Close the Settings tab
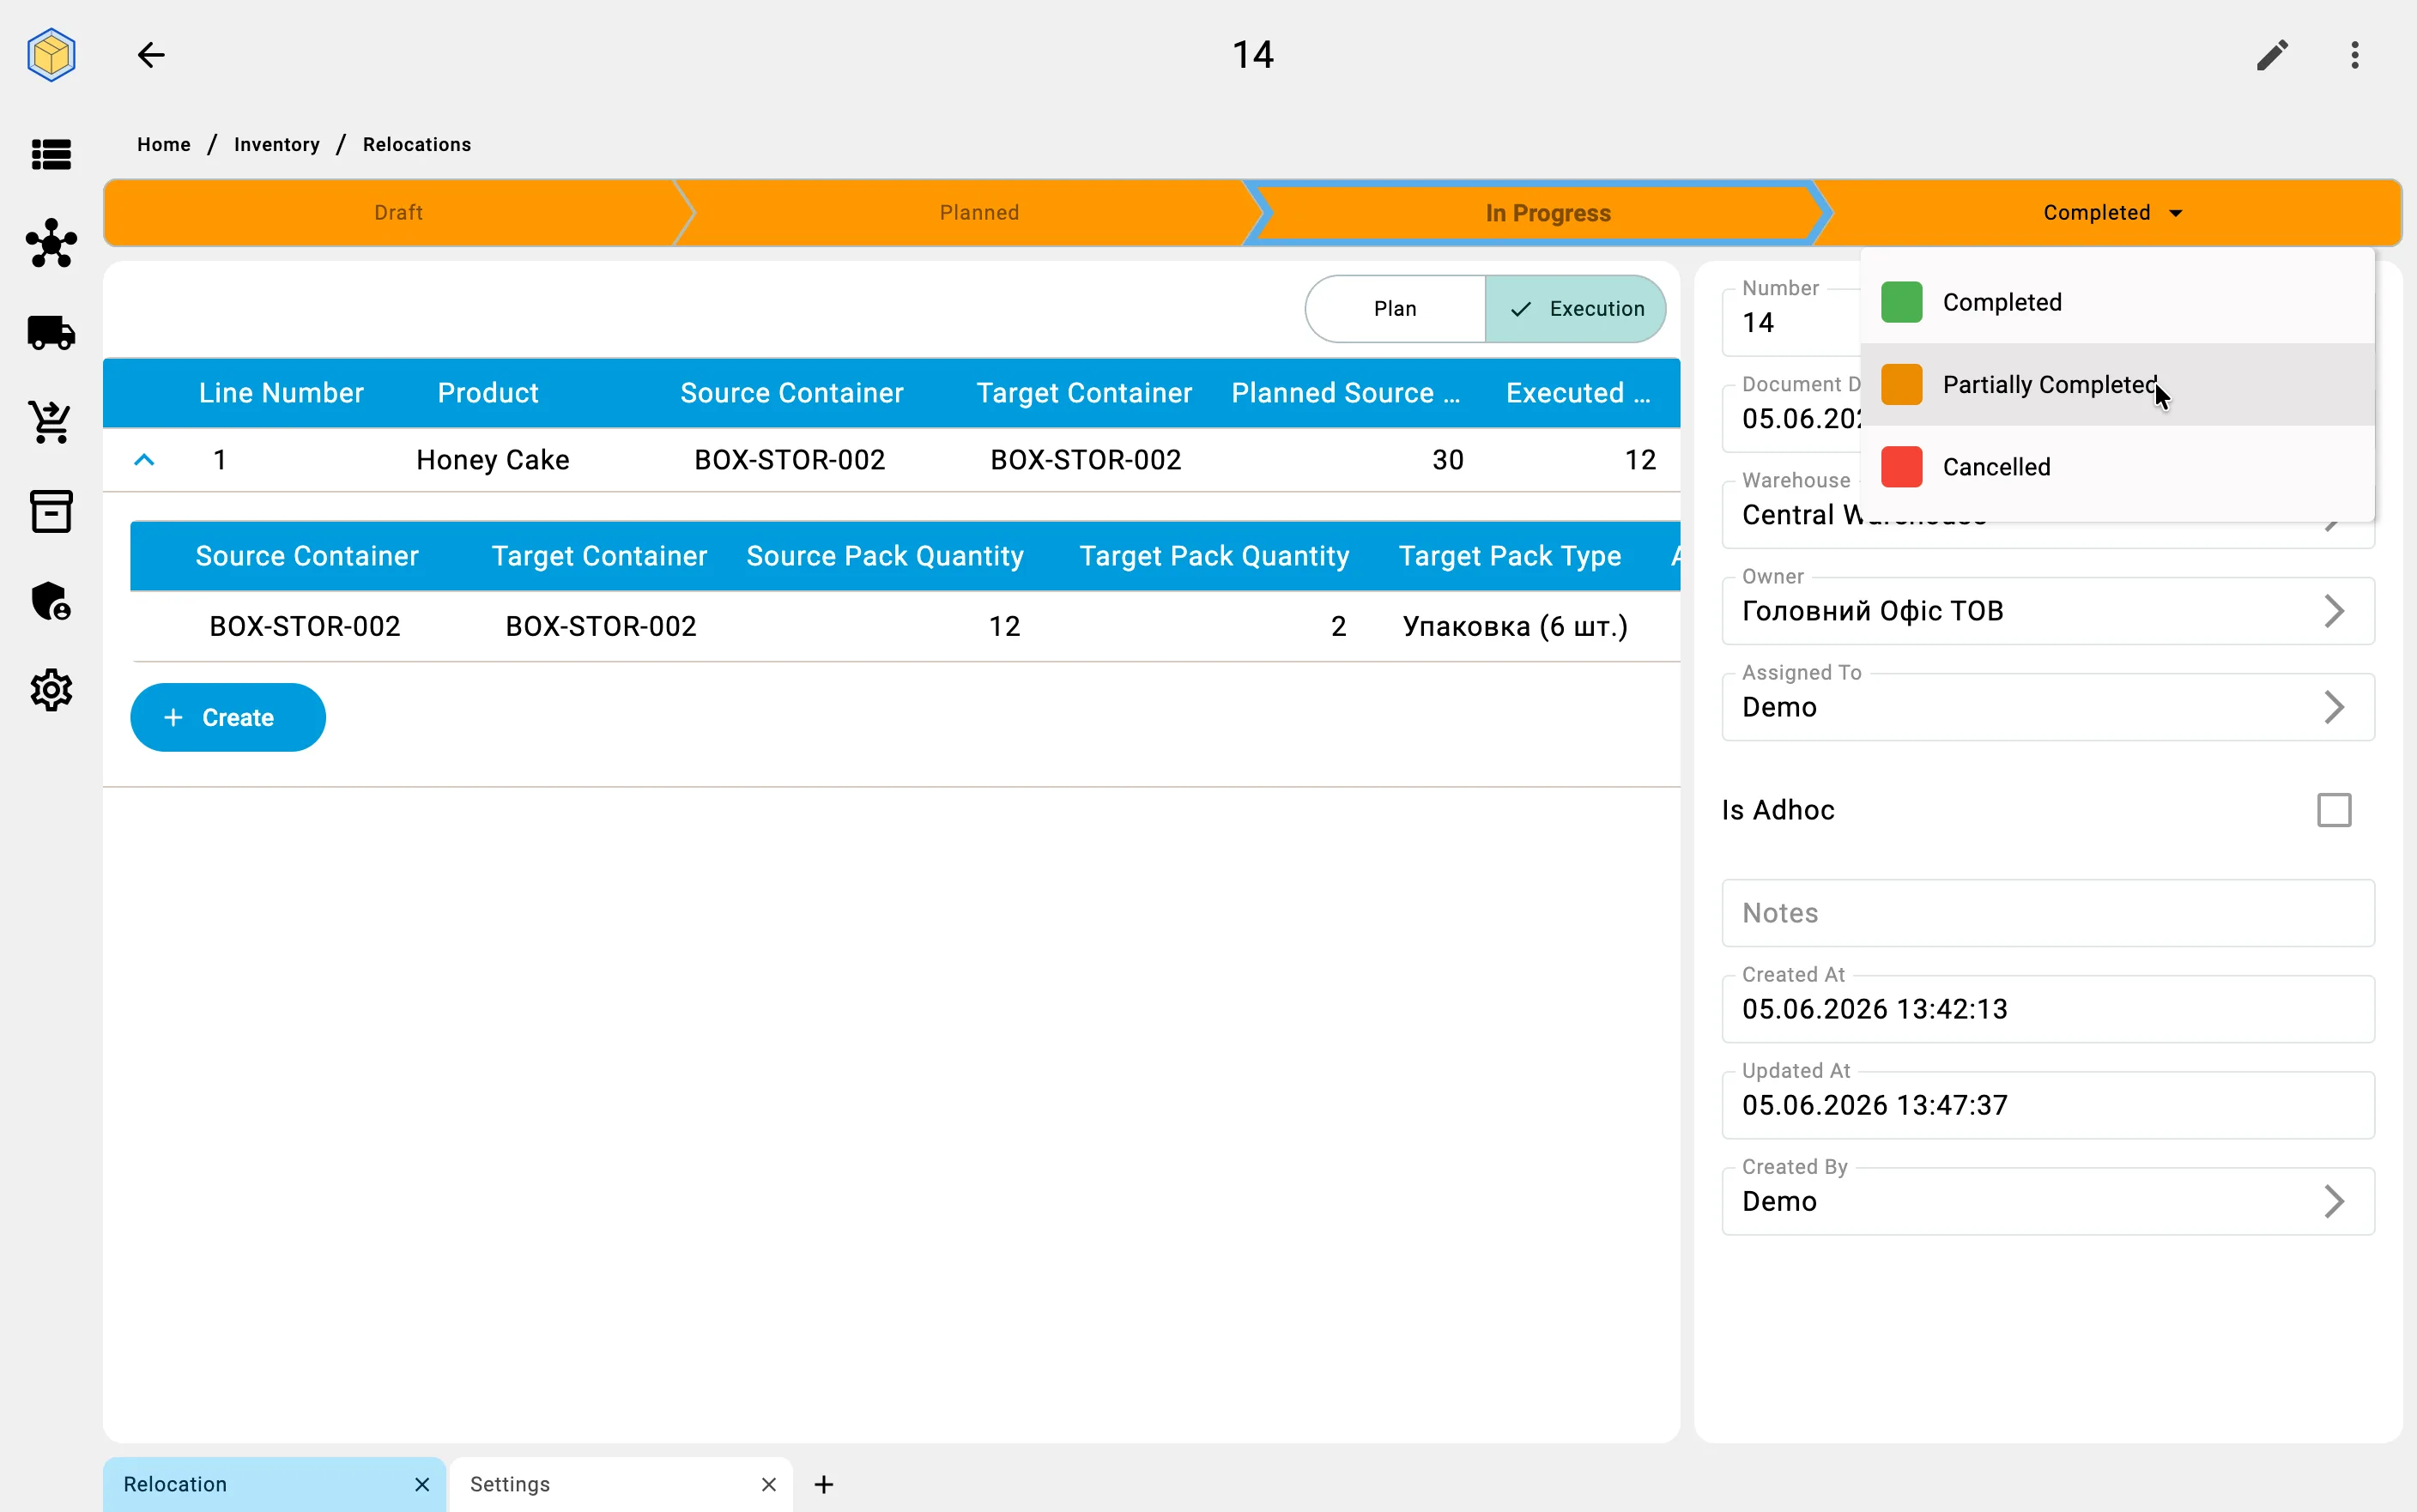This screenshot has height=1512, width=2417. [768, 1484]
